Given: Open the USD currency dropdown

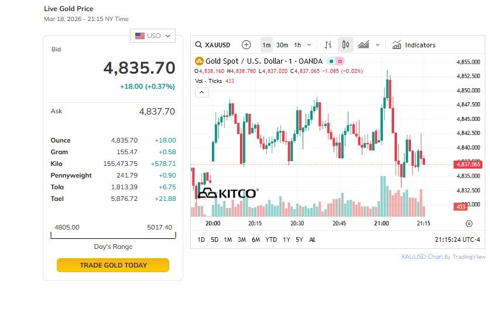Looking at the screenshot, I should [152, 36].
